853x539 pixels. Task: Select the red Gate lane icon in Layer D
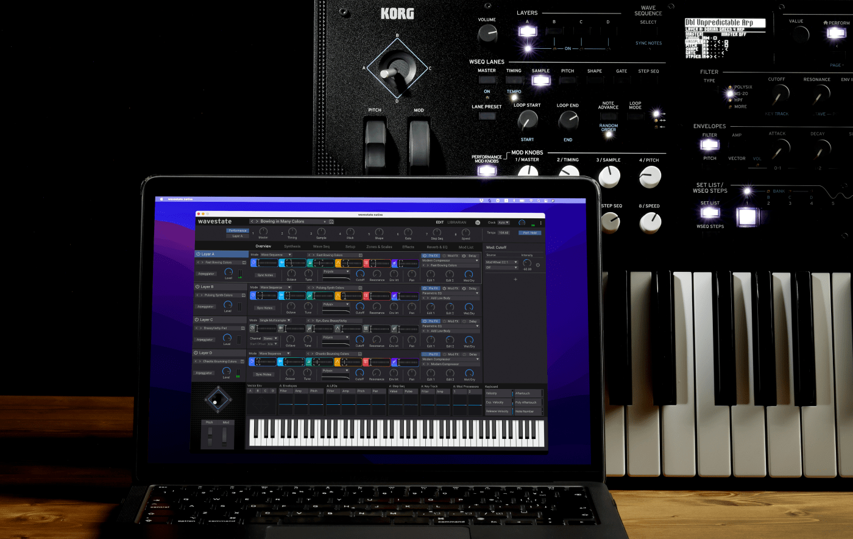[x=366, y=362]
